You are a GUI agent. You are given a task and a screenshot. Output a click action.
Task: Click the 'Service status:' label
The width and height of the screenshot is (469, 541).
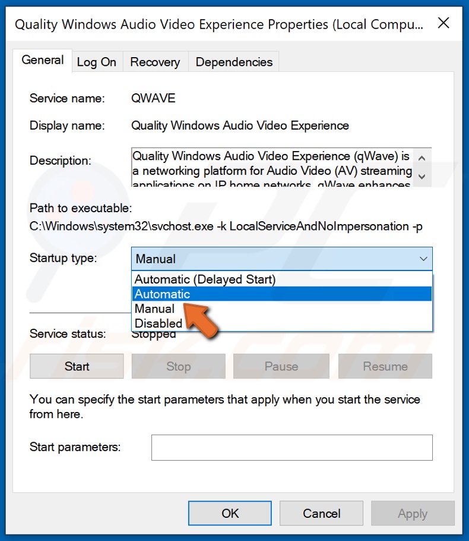click(x=68, y=334)
